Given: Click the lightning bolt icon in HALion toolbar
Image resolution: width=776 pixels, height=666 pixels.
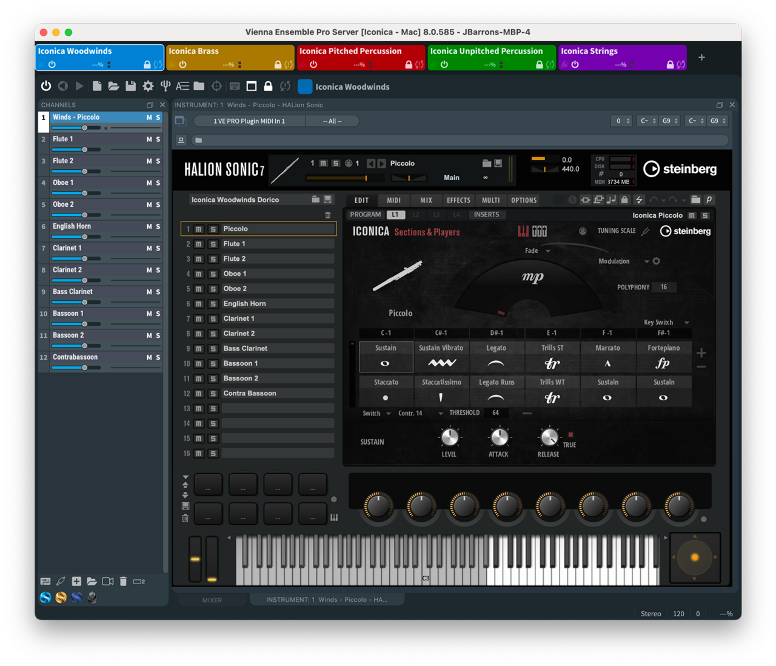Looking at the screenshot, I should pos(638,200).
